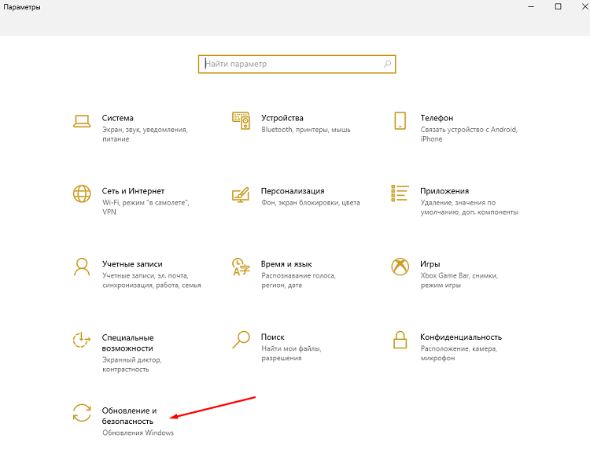Select the Сеть и Интернет globe icon

click(82, 193)
